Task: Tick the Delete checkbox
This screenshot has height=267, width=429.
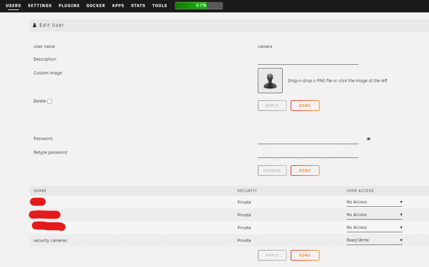Action: pos(49,101)
